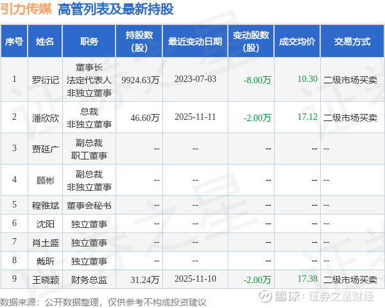Click the average price 17.38
Image resolution: width=385 pixels, height=308 pixels.
(x=307, y=279)
